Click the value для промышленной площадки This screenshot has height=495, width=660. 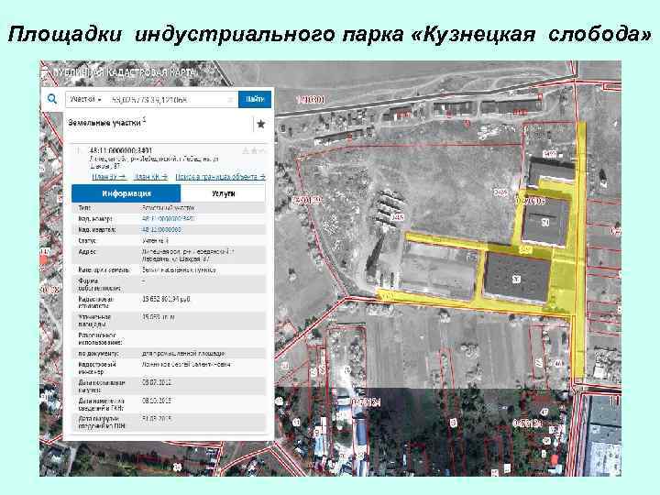[183, 354]
